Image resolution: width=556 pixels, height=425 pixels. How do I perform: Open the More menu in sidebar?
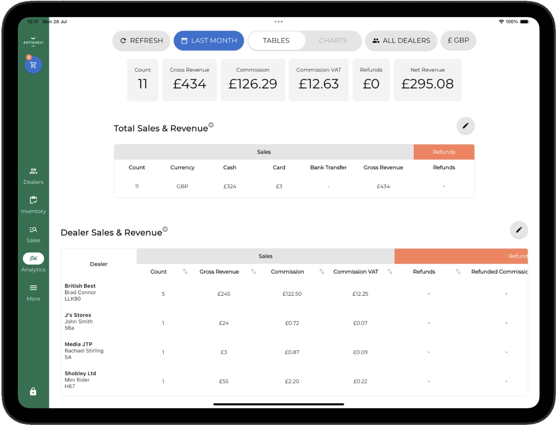click(33, 293)
